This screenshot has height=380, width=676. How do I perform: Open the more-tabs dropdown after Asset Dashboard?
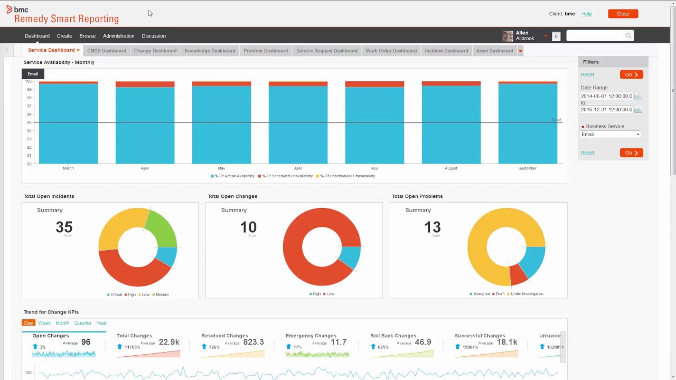tap(520, 51)
